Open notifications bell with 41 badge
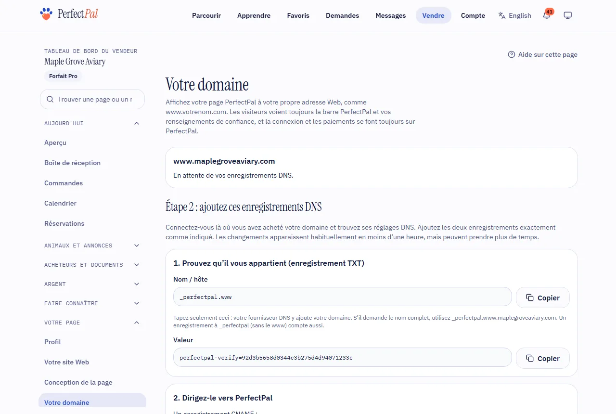This screenshot has width=616, height=414. click(547, 15)
